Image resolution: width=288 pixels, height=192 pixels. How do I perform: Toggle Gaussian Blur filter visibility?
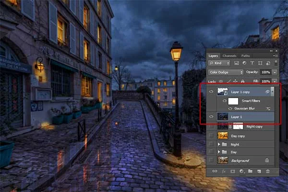(x=230, y=109)
